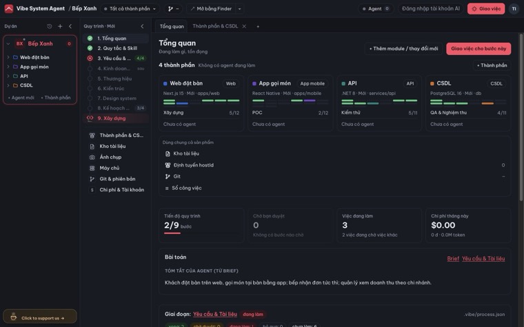Open the dropdown arrow beside Mở bằng Finder
Screen dimensions: 524x327
pyautogui.click(x=240, y=9)
